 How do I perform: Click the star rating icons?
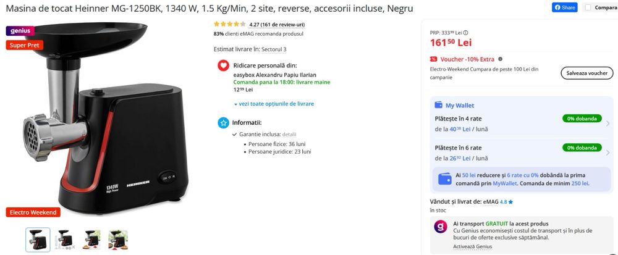tap(229, 25)
